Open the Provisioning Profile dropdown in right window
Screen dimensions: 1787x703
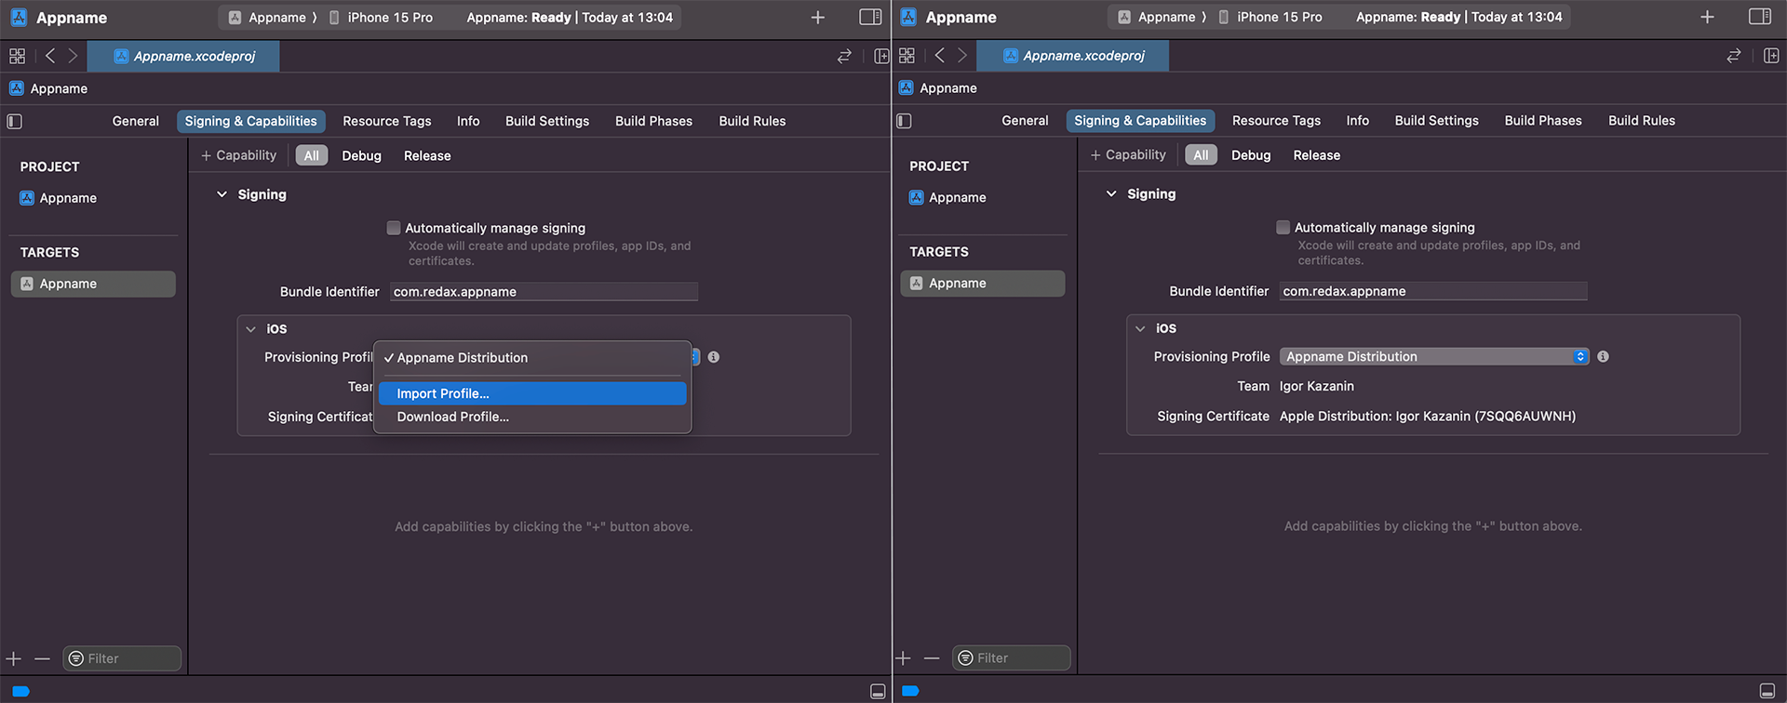pyautogui.click(x=1434, y=356)
